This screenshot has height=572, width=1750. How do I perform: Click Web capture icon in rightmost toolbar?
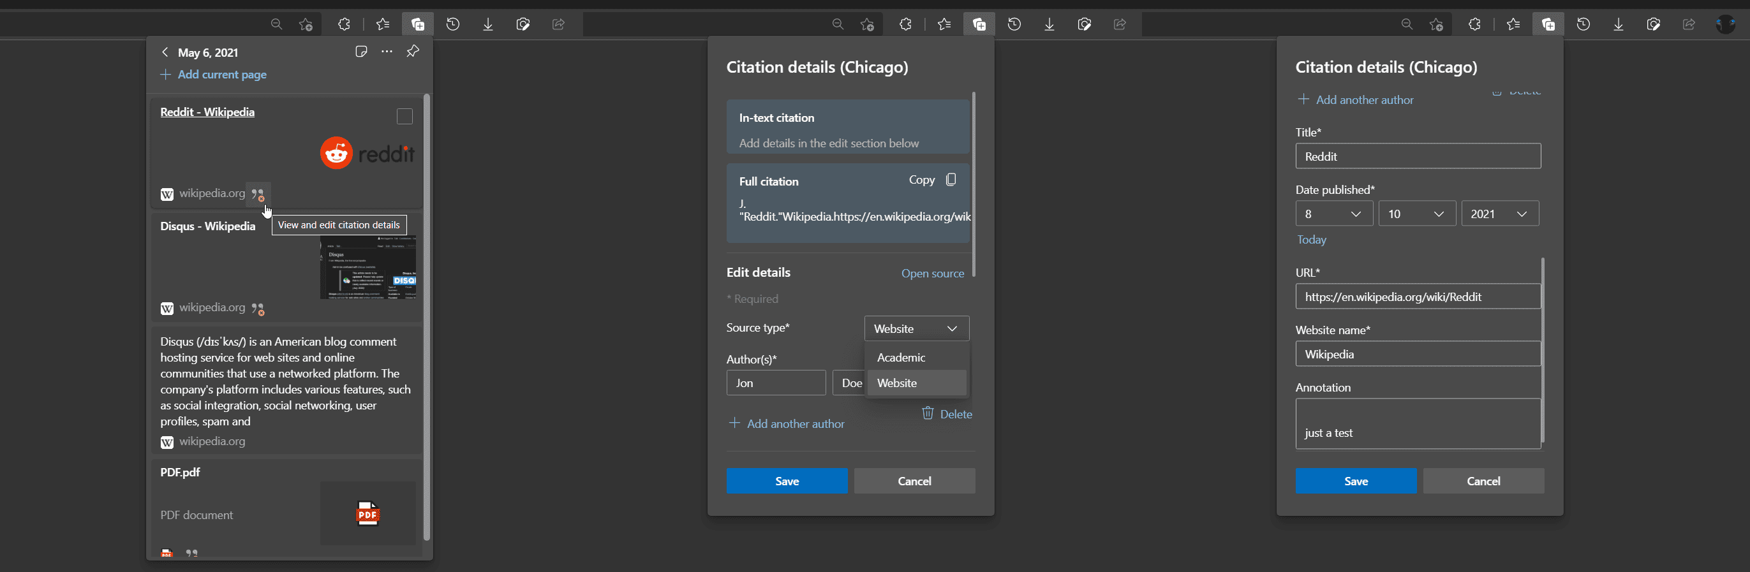pos(1654,24)
